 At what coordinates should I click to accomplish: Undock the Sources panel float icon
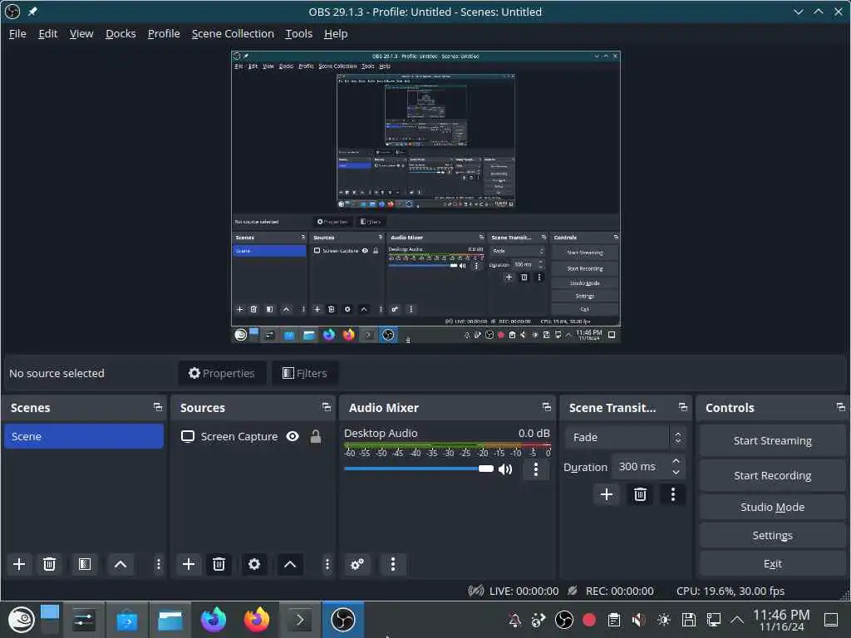[326, 407]
